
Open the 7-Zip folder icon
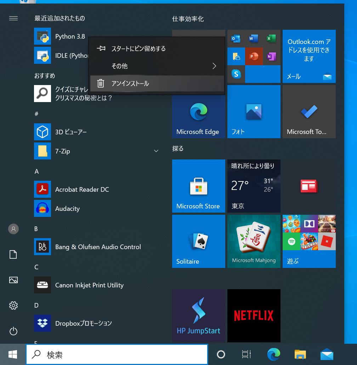pos(42,151)
